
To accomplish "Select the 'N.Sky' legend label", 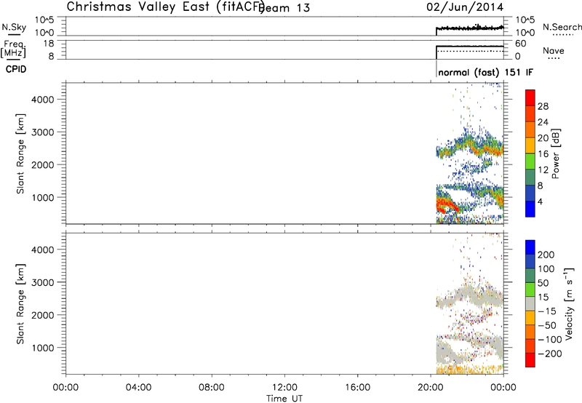I will (14, 27).
